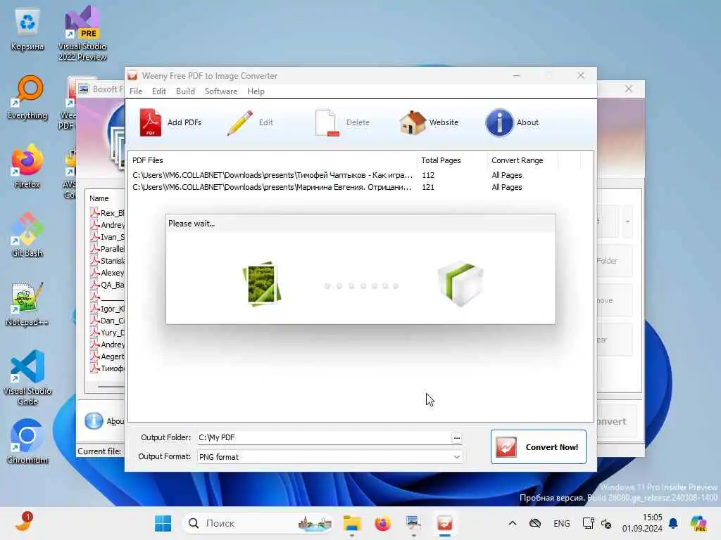Click All Pages for the 112-page file
The image size is (721, 540).
(x=507, y=175)
